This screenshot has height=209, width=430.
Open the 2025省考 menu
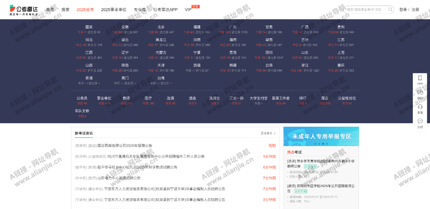(85, 9)
